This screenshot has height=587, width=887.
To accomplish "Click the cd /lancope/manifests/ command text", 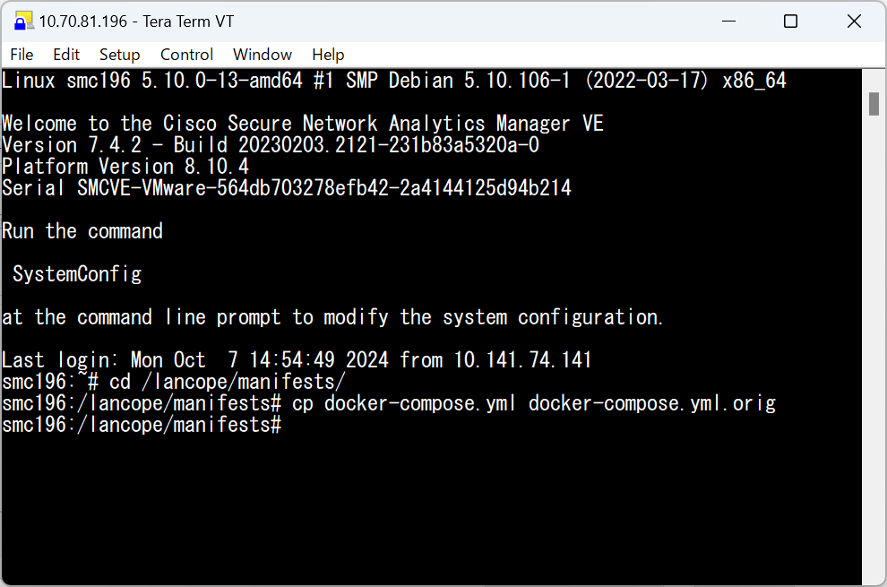I will point(227,382).
